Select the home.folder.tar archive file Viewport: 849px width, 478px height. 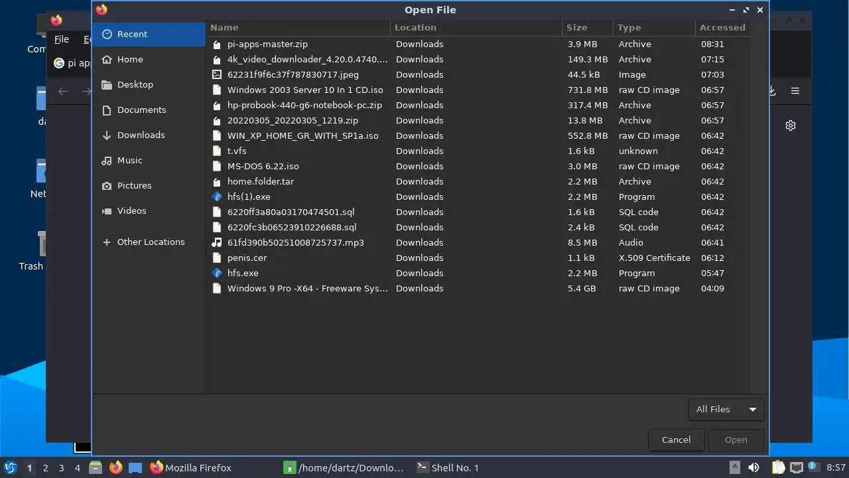click(x=479, y=181)
